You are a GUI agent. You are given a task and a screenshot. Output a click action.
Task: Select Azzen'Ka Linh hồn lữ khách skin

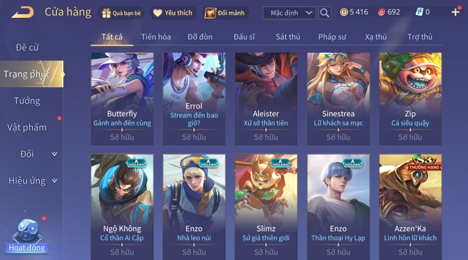(410, 207)
